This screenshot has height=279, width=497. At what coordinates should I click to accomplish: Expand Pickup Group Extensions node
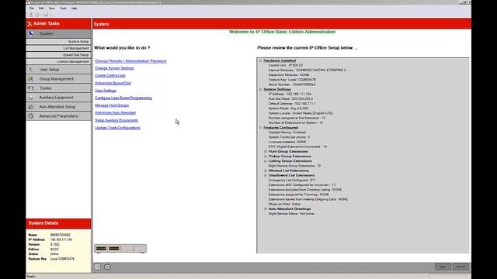pyautogui.click(x=266, y=157)
